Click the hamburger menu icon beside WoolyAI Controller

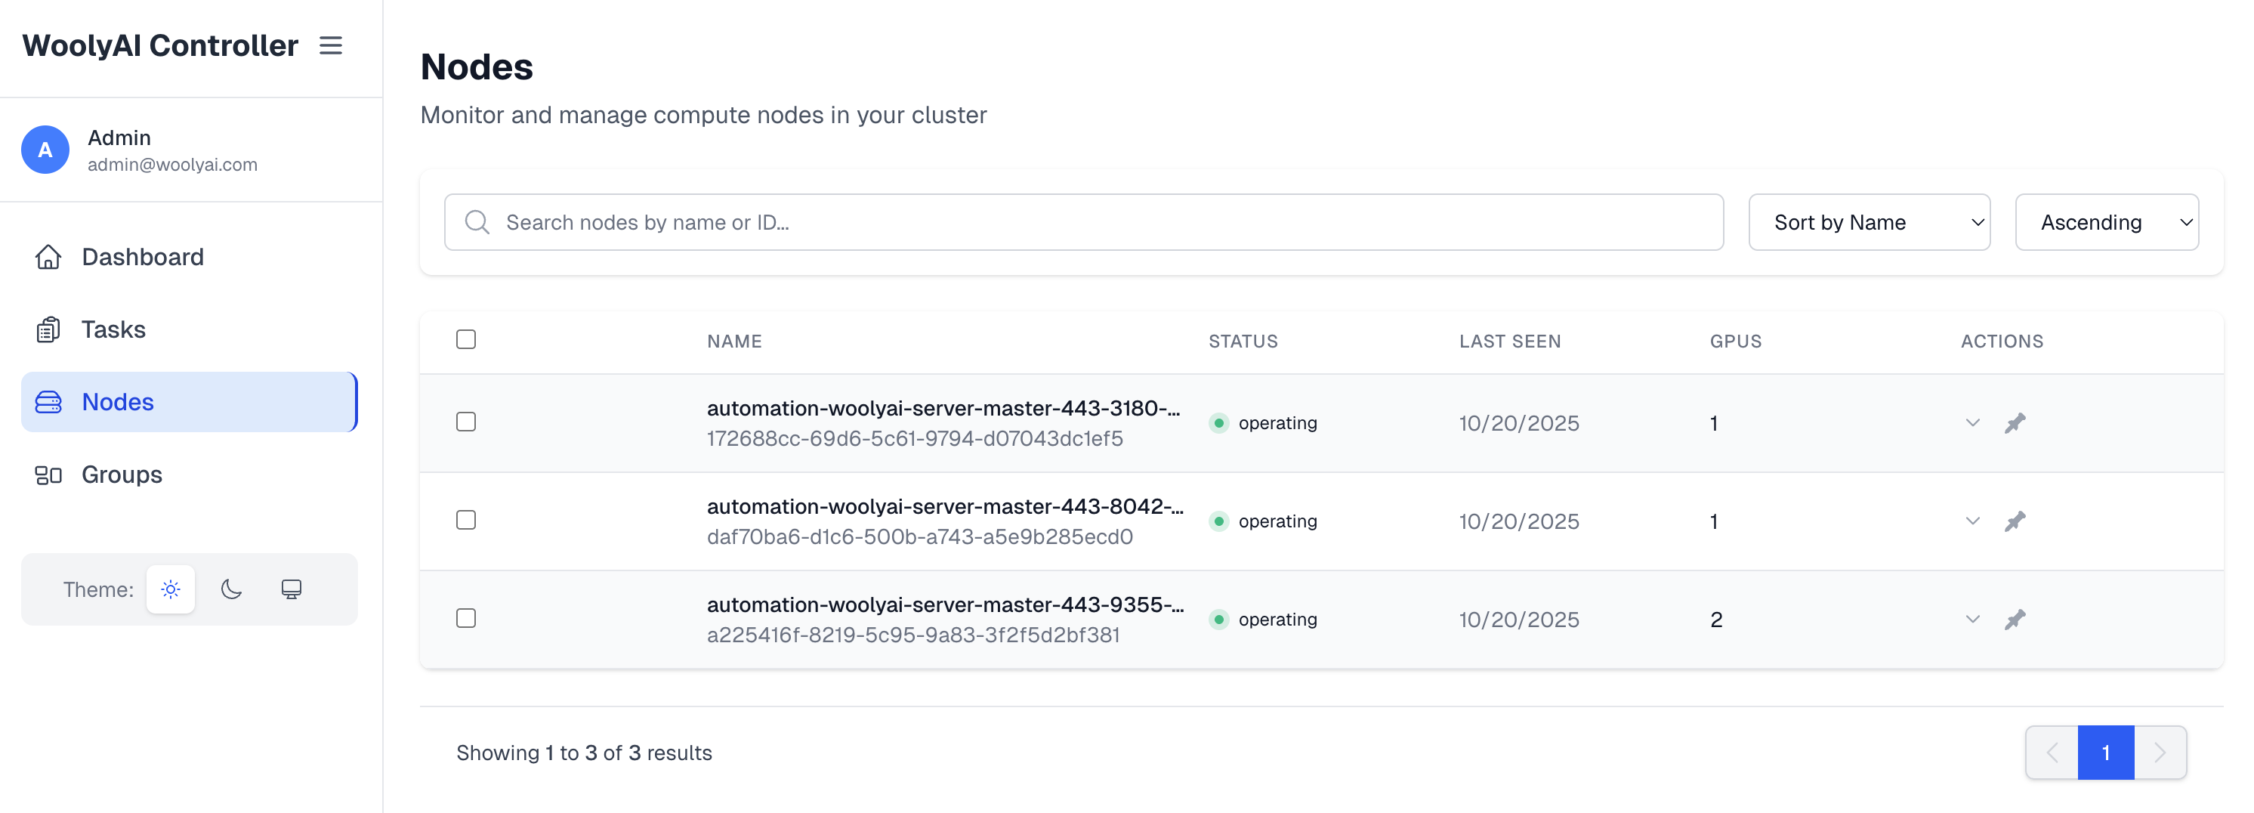click(330, 45)
